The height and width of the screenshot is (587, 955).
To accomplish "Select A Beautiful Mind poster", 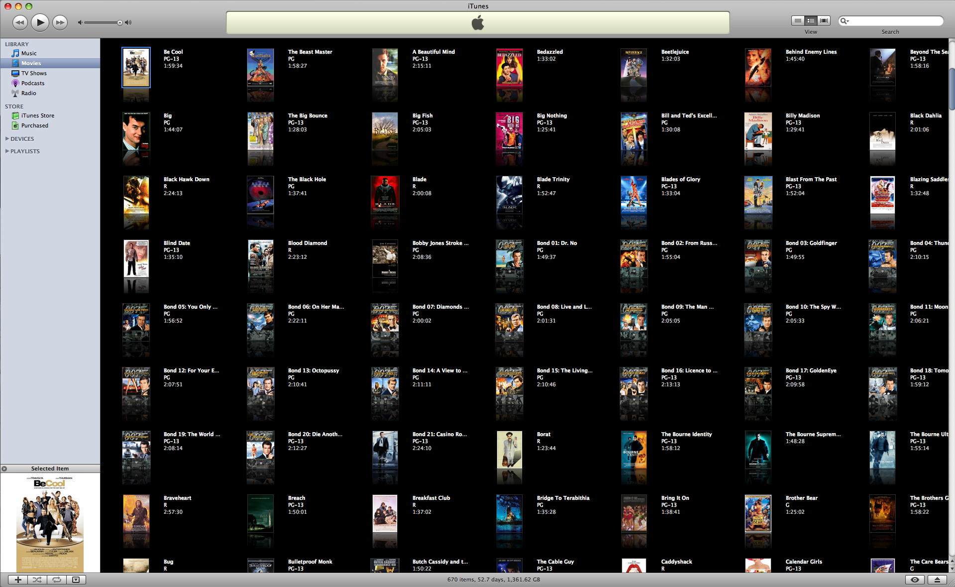I will pyautogui.click(x=385, y=68).
